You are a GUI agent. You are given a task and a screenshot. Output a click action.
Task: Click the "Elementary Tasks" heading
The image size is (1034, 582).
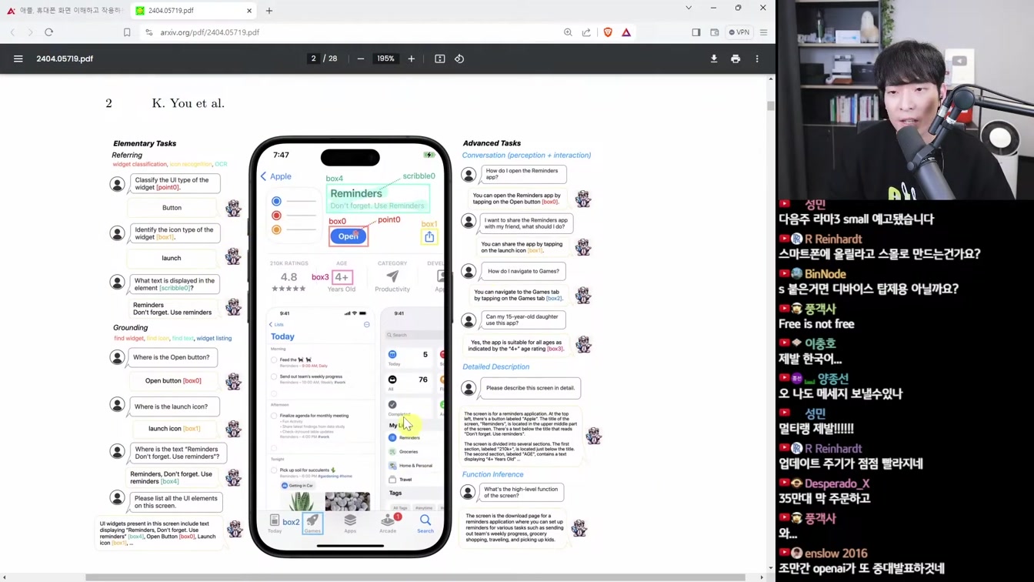point(145,143)
